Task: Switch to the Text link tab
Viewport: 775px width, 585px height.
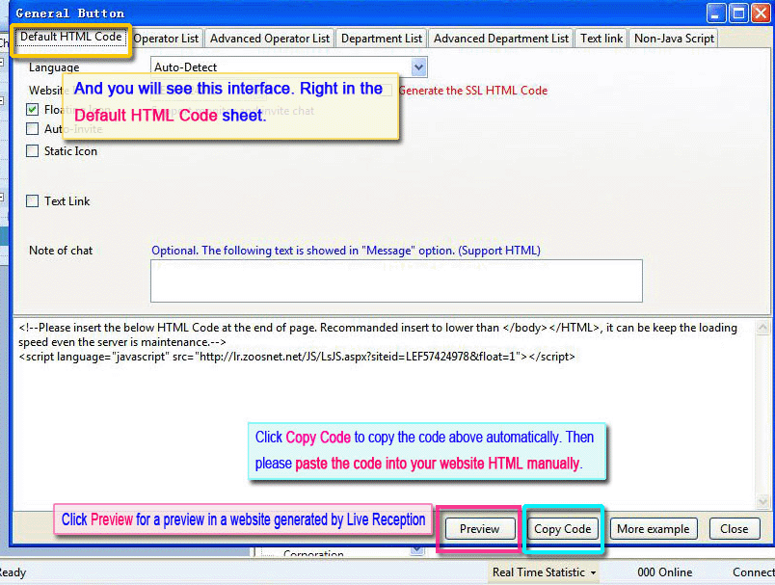Action: tap(601, 39)
